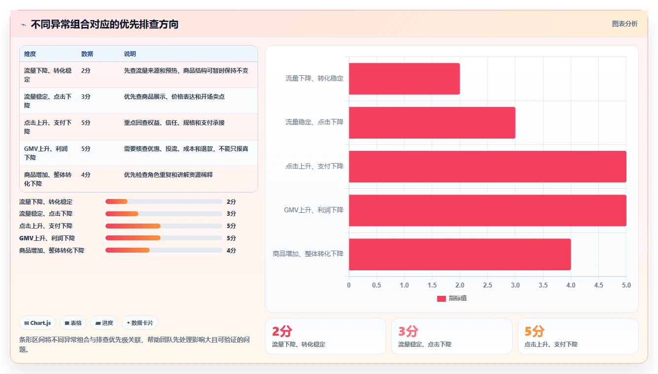The height and width of the screenshot is (374, 658).
Task: Click the description 优先查商品展示、价格表达和开场卖点
Action: click(x=174, y=96)
